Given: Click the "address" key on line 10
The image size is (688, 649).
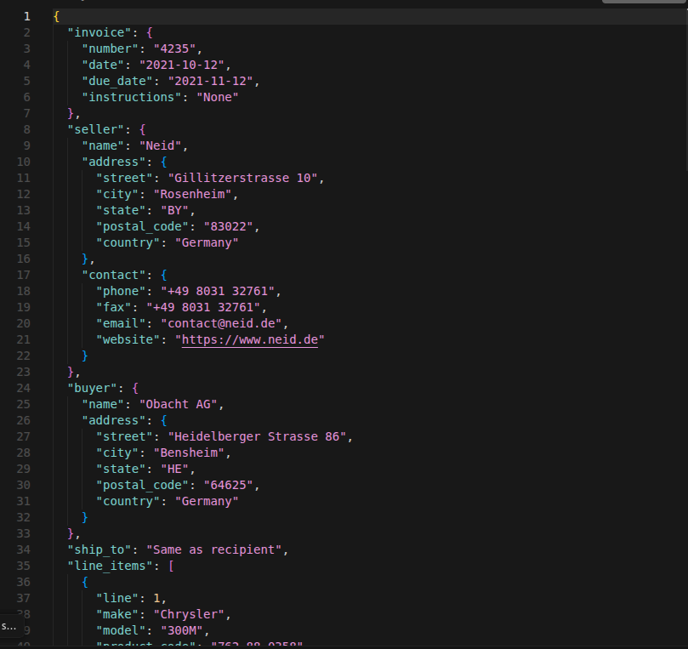Looking at the screenshot, I should coord(114,162).
